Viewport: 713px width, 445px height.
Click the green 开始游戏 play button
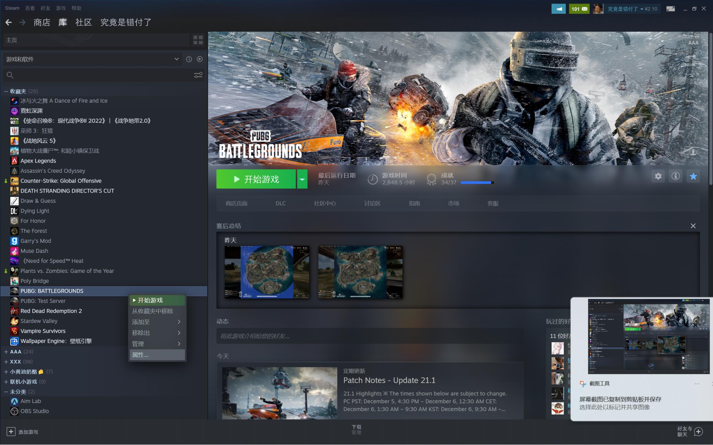click(256, 179)
